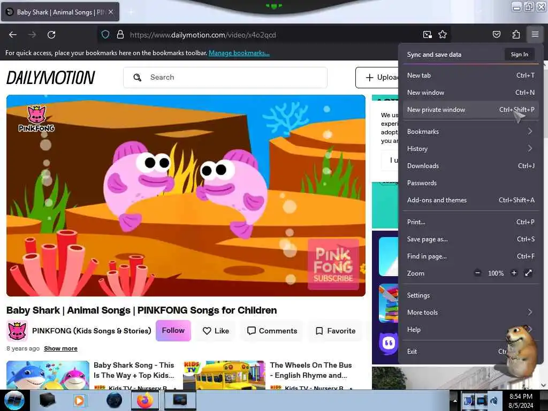
Task: Expand the History submenu
Action: 471,149
